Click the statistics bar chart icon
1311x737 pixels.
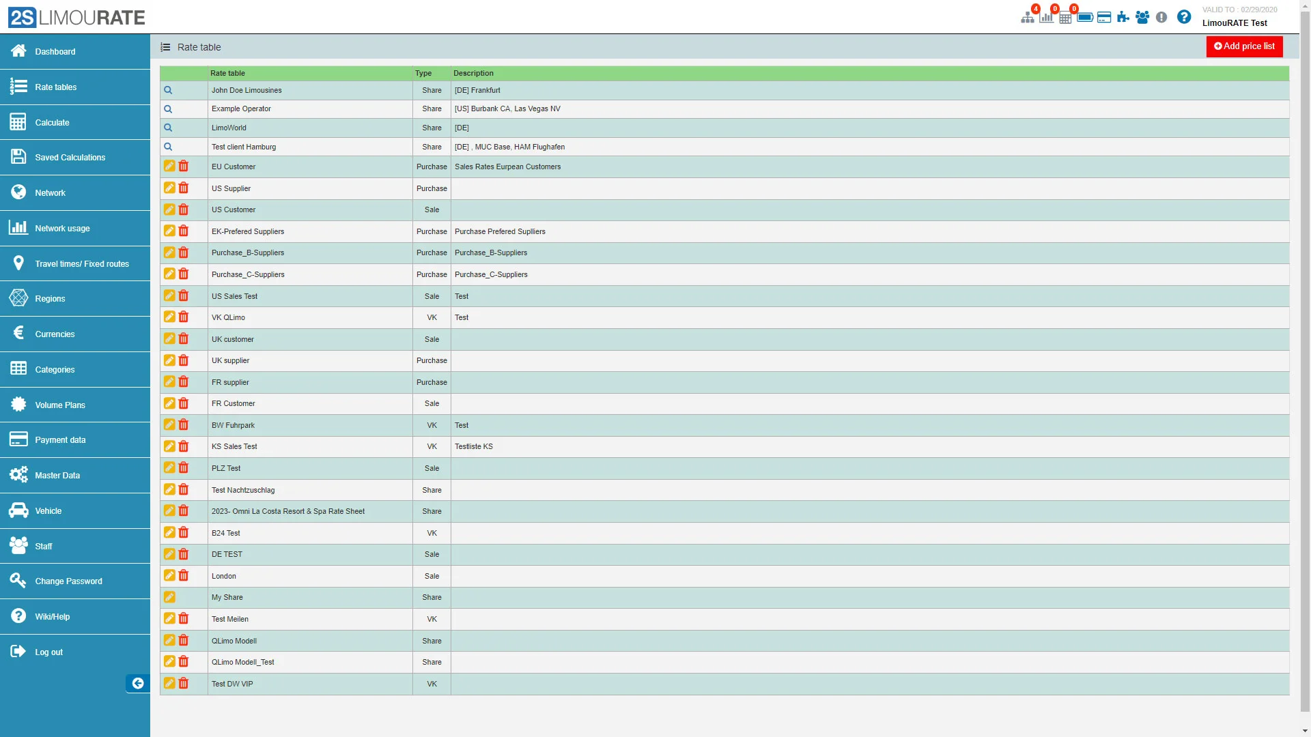[x=1047, y=17]
